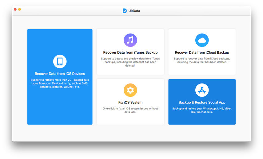Close the UltData window with red button

click(x=15, y=10)
